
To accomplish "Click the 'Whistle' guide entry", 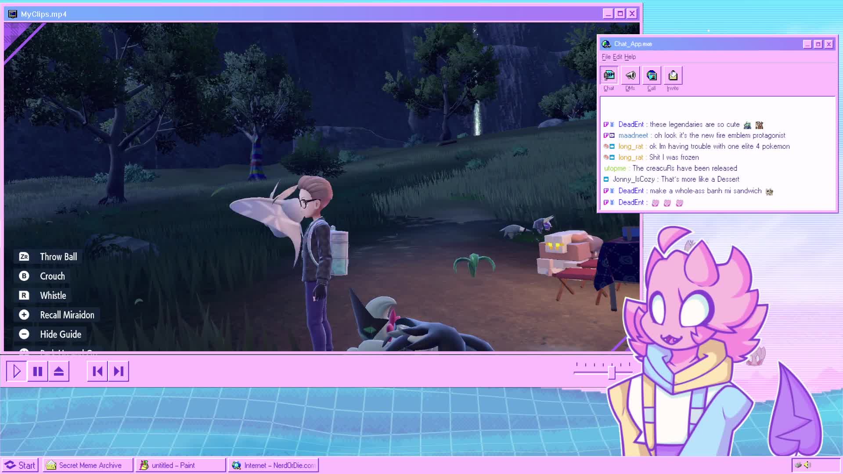I will (43, 295).
